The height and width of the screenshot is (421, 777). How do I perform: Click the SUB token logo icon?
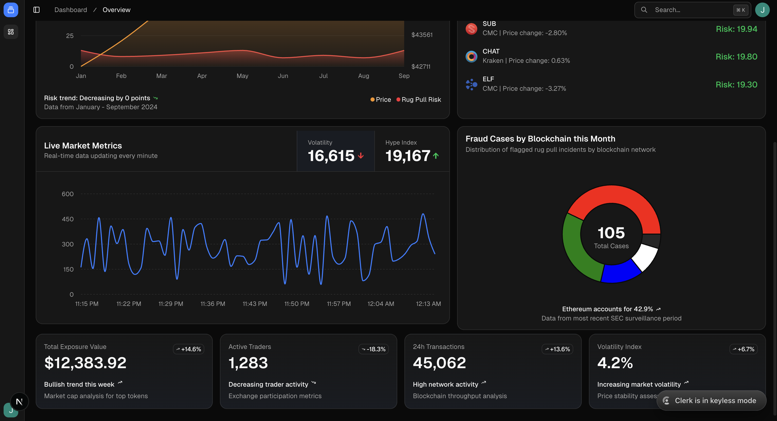(x=471, y=29)
